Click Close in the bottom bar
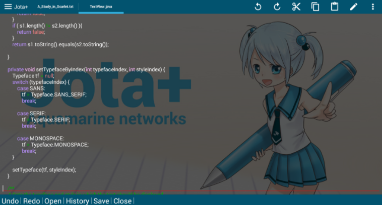This screenshot has height=205, width=382. point(122,201)
